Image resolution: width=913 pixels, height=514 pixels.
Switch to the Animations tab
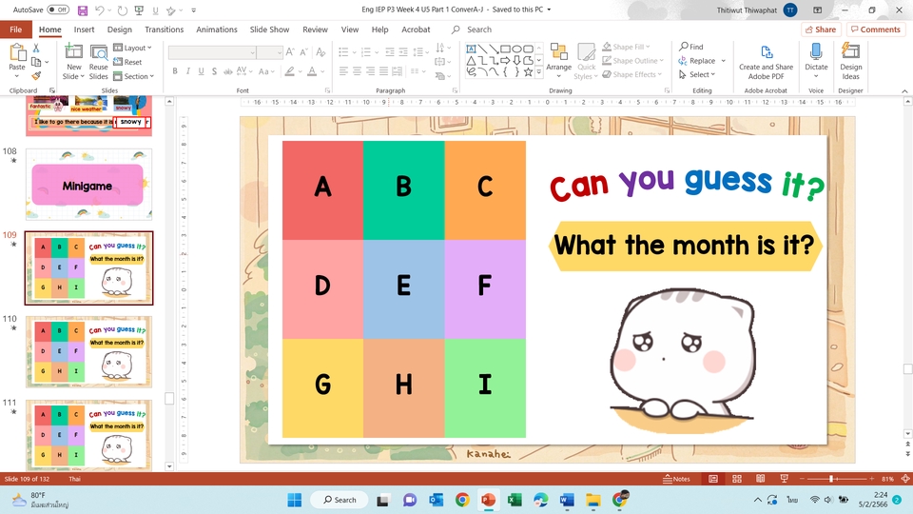pyautogui.click(x=217, y=30)
